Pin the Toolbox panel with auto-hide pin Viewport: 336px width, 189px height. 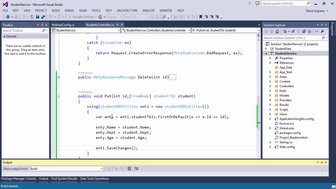(42, 25)
